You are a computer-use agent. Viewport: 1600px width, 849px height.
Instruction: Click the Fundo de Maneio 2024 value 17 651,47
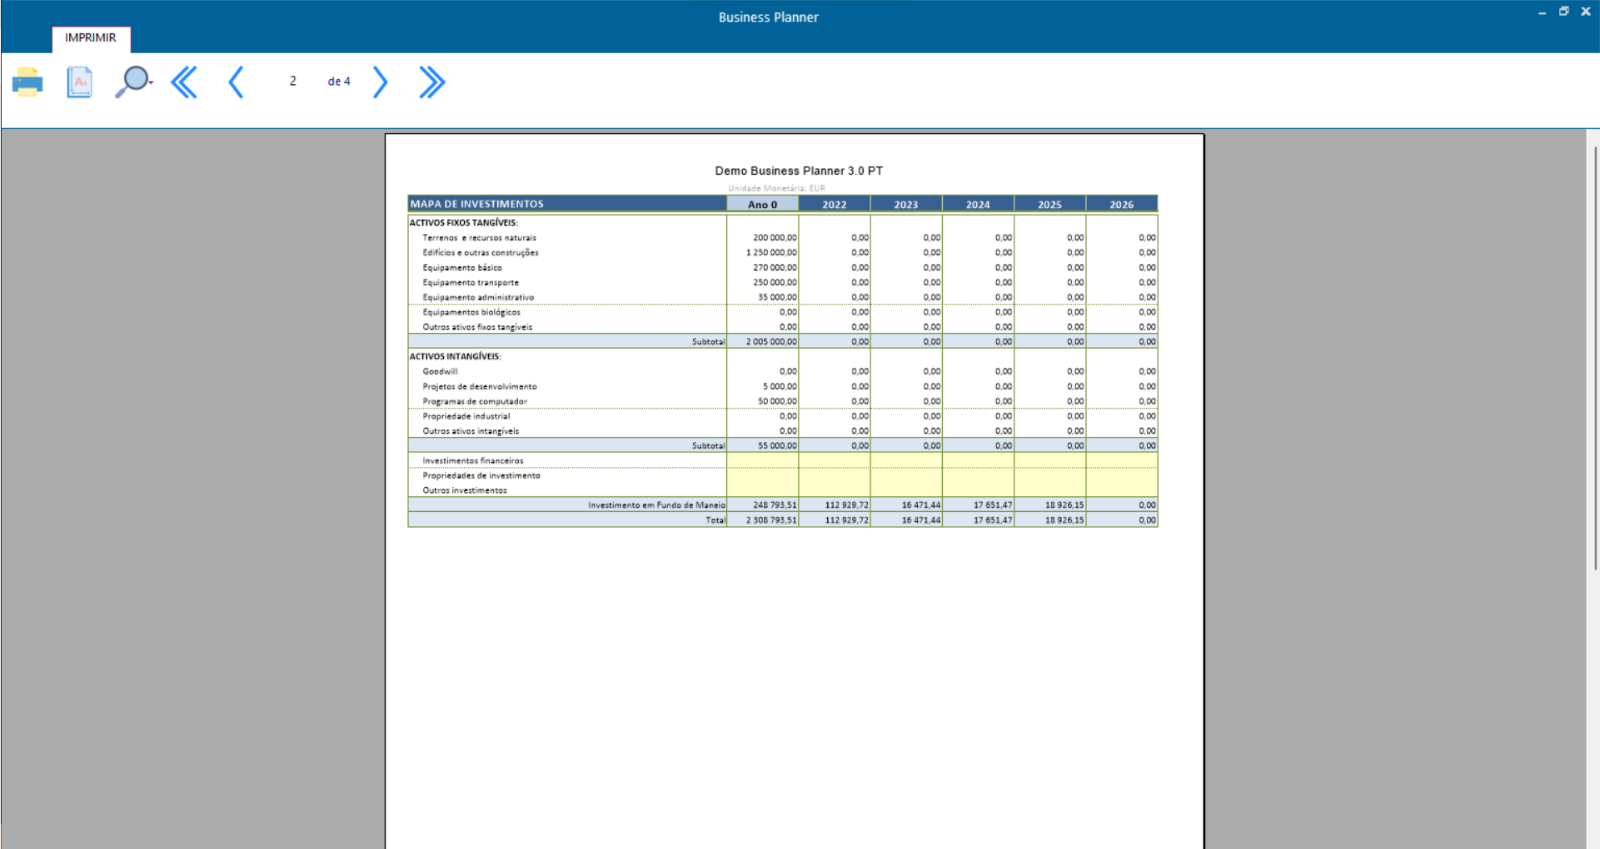pos(993,505)
